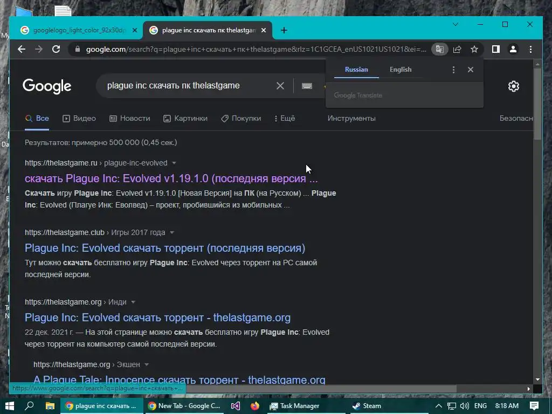Open Безопасный поиск setting
This screenshot has width=552, height=414.
516,118
